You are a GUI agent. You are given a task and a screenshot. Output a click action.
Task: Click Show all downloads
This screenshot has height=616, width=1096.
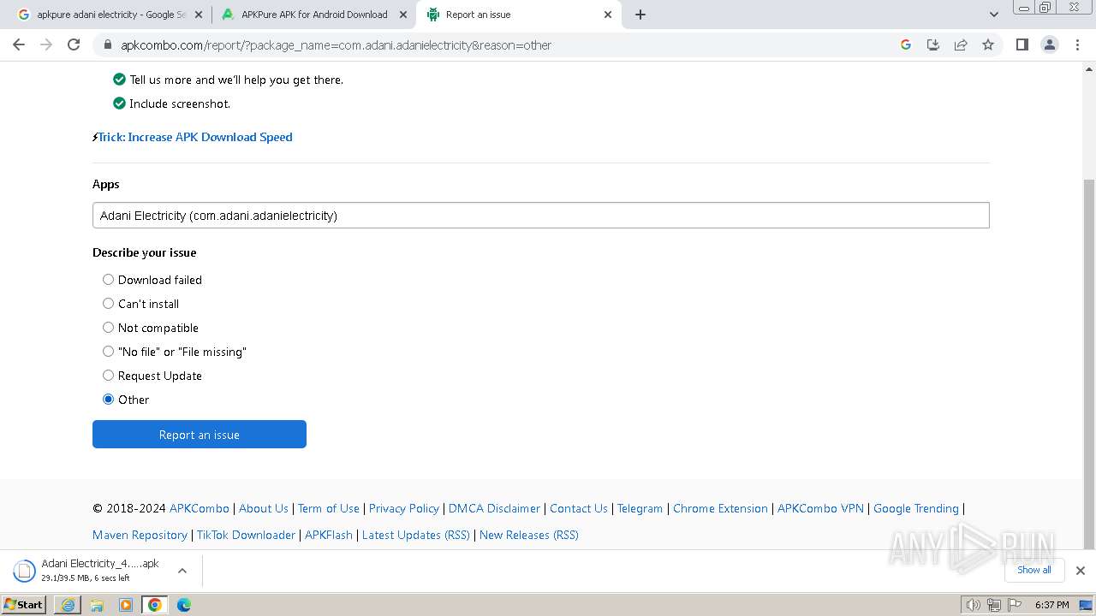tap(1034, 570)
